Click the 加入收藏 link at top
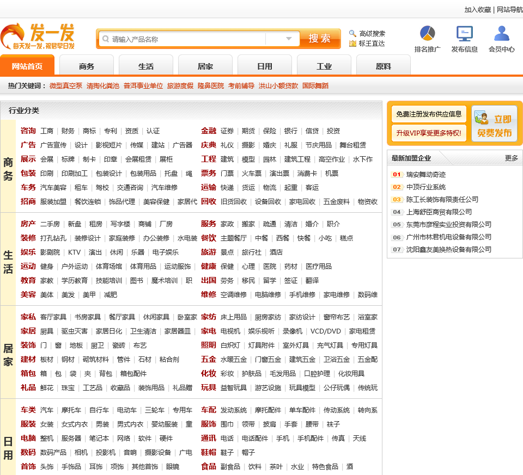The width and height of the screenshot is (523, 475). (x=477, y=10)
